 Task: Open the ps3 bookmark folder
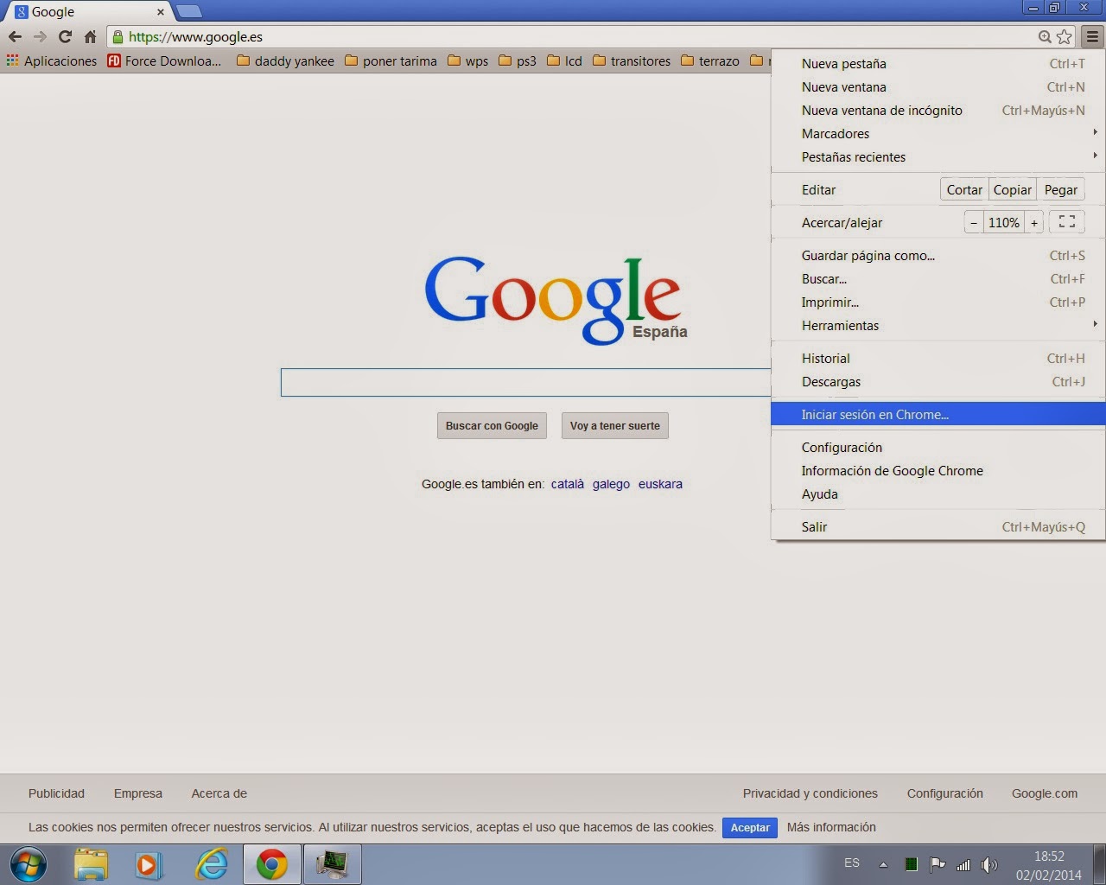(518, 61)
